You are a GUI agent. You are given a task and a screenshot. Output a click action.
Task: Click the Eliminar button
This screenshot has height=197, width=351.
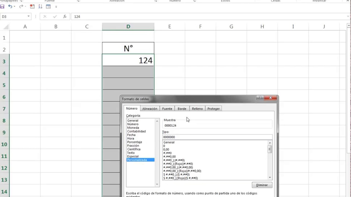(x=262, y=185)
